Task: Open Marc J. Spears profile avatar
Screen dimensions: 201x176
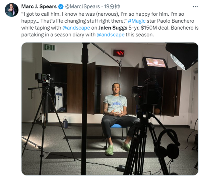Action: 11,10
